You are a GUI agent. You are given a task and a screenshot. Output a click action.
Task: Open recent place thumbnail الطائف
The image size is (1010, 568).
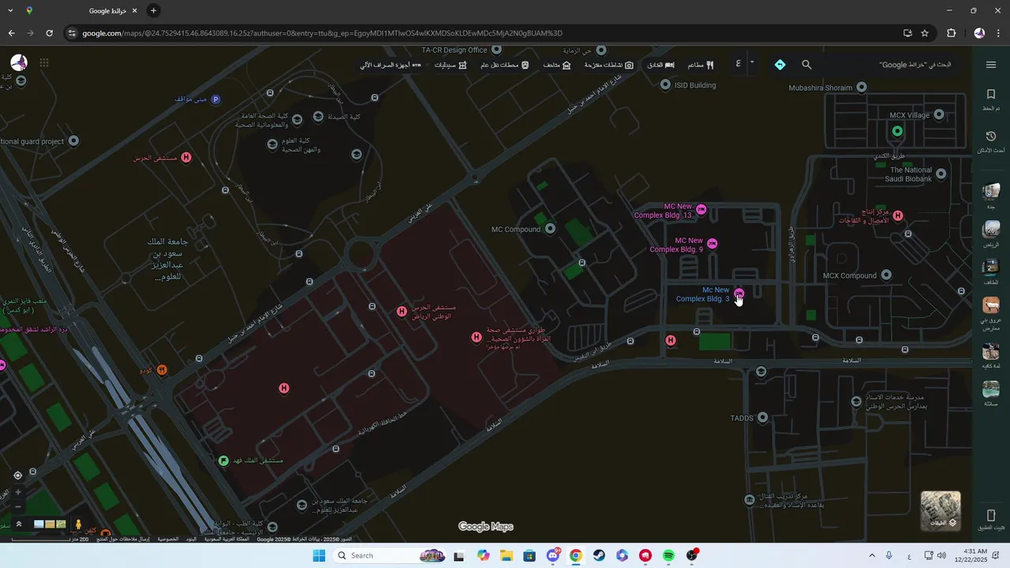[x=991, y=267]
